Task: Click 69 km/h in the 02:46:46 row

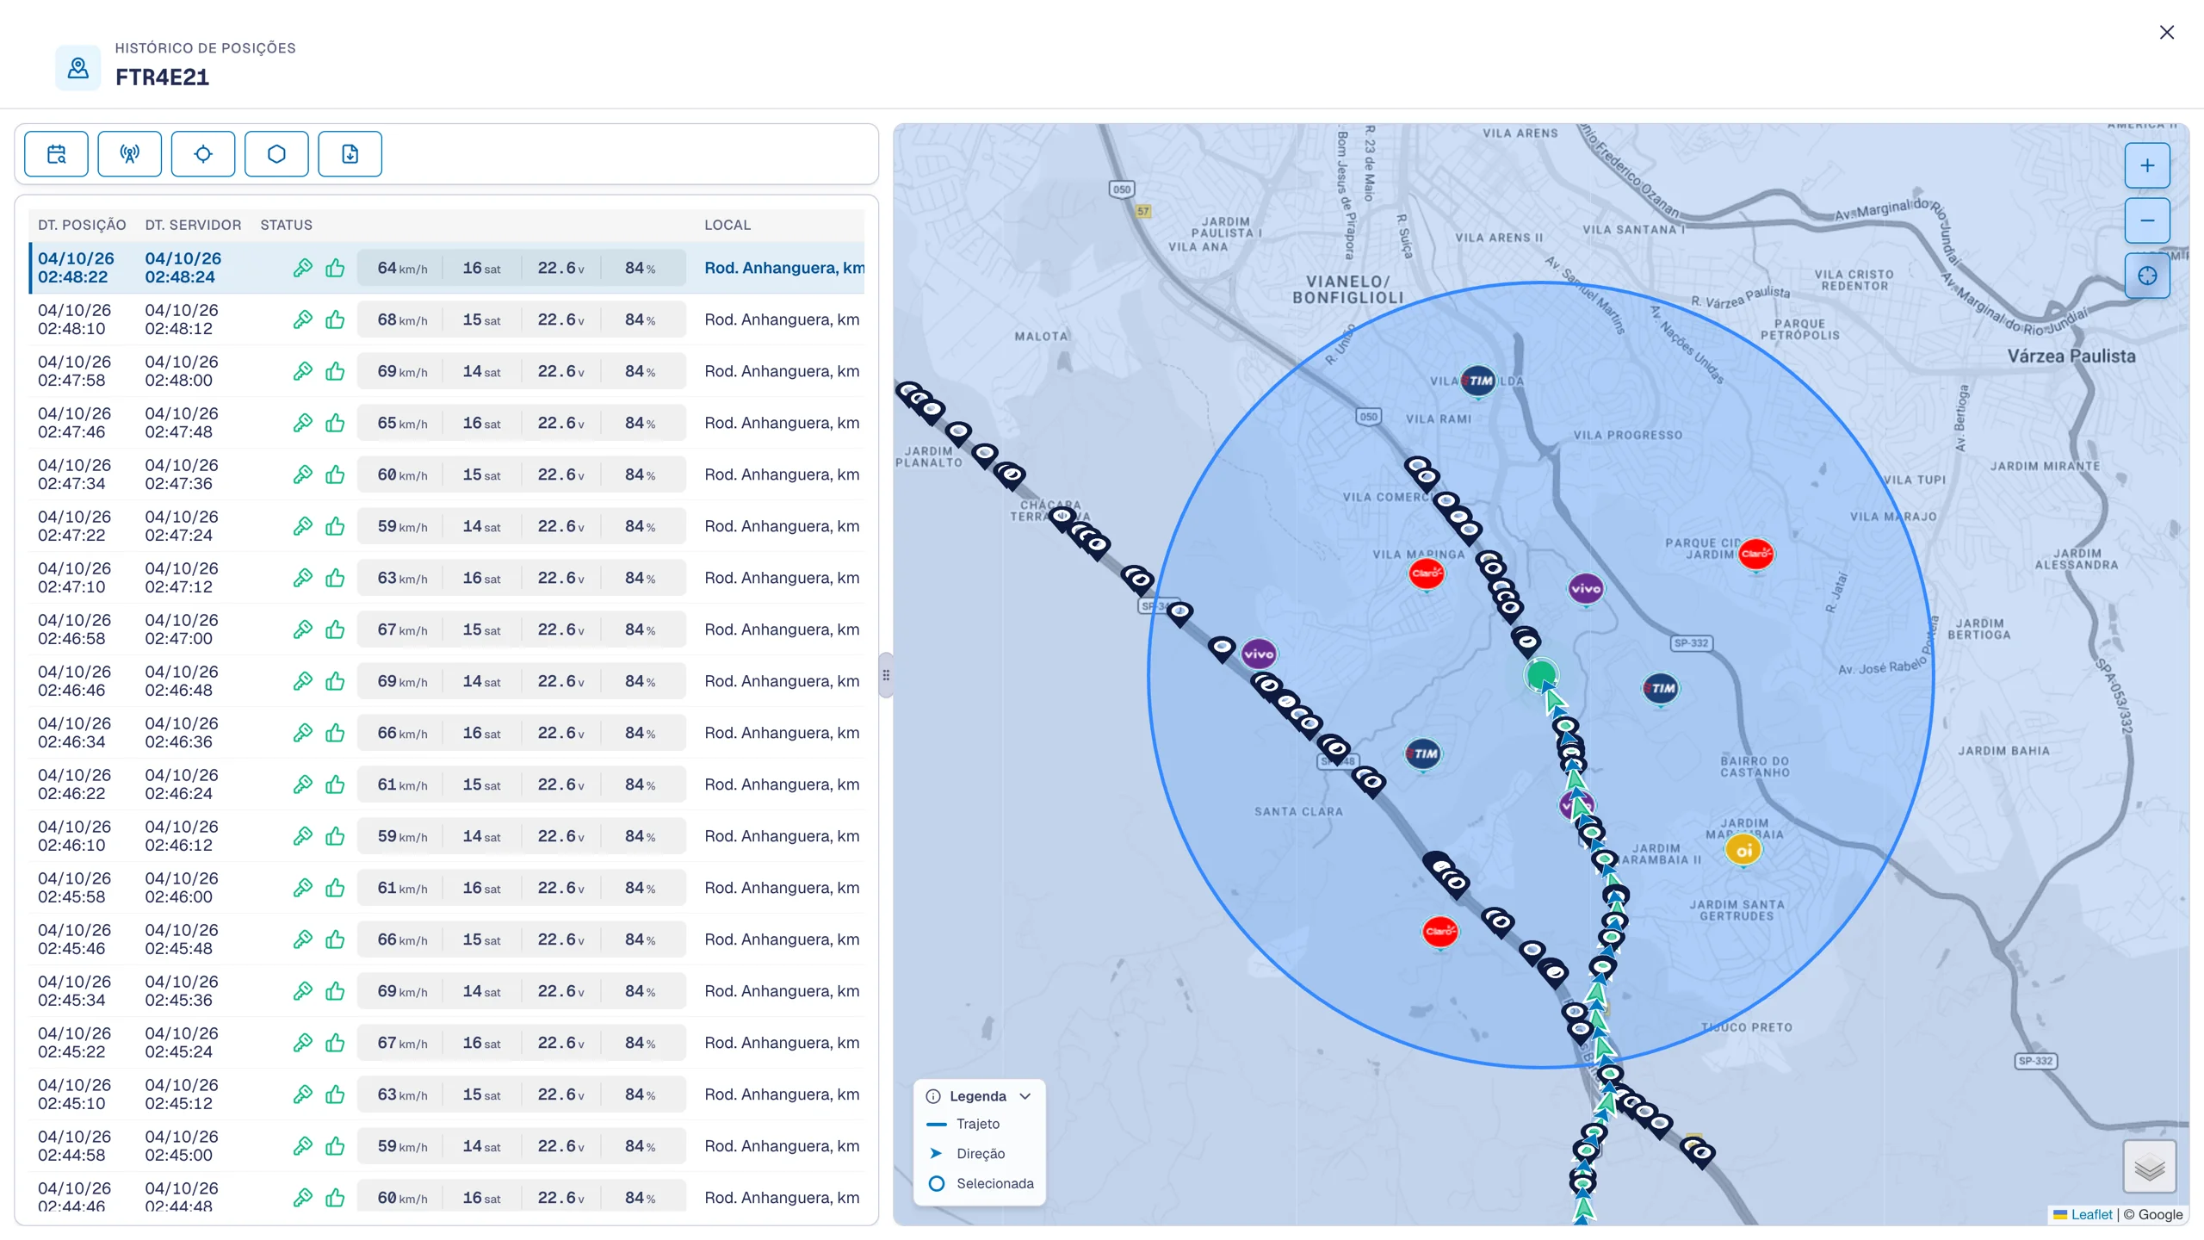Action: click(x=402, y=681)
